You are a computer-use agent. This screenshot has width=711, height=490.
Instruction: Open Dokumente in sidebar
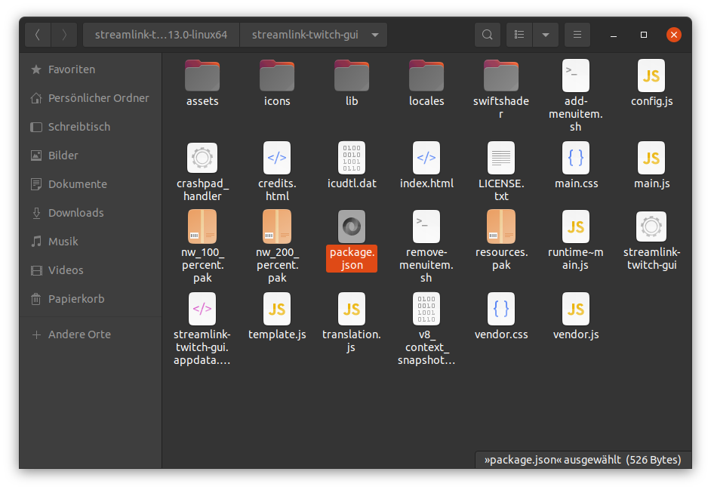tap(91, 184)
